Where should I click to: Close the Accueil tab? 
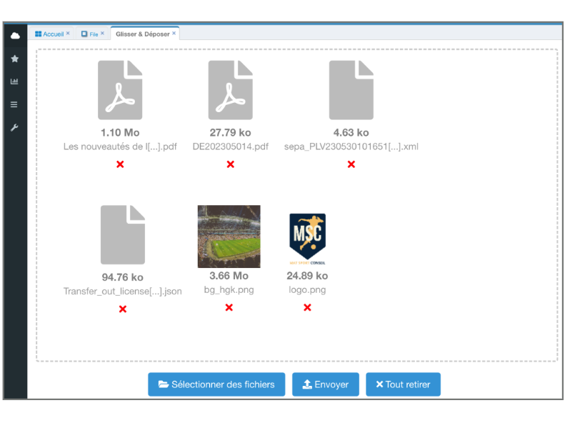coord(68,33)
